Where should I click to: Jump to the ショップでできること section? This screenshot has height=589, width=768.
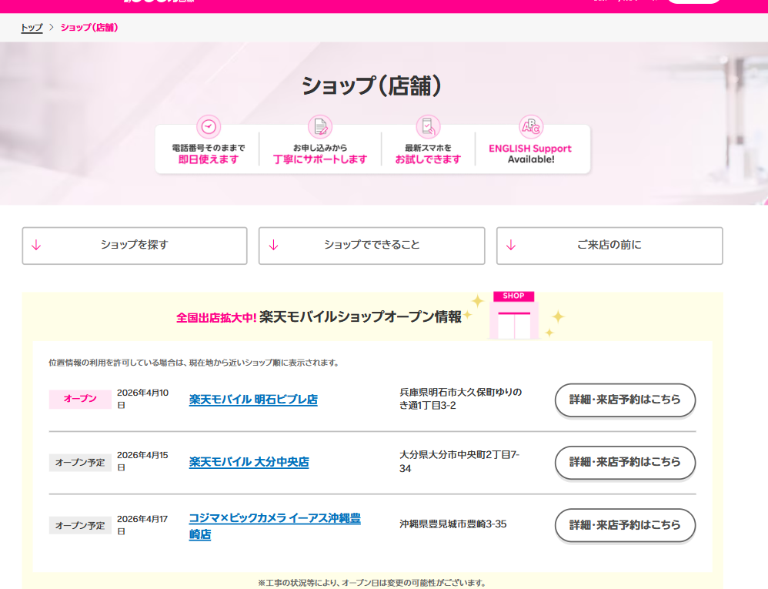click(x=372, y=246)
